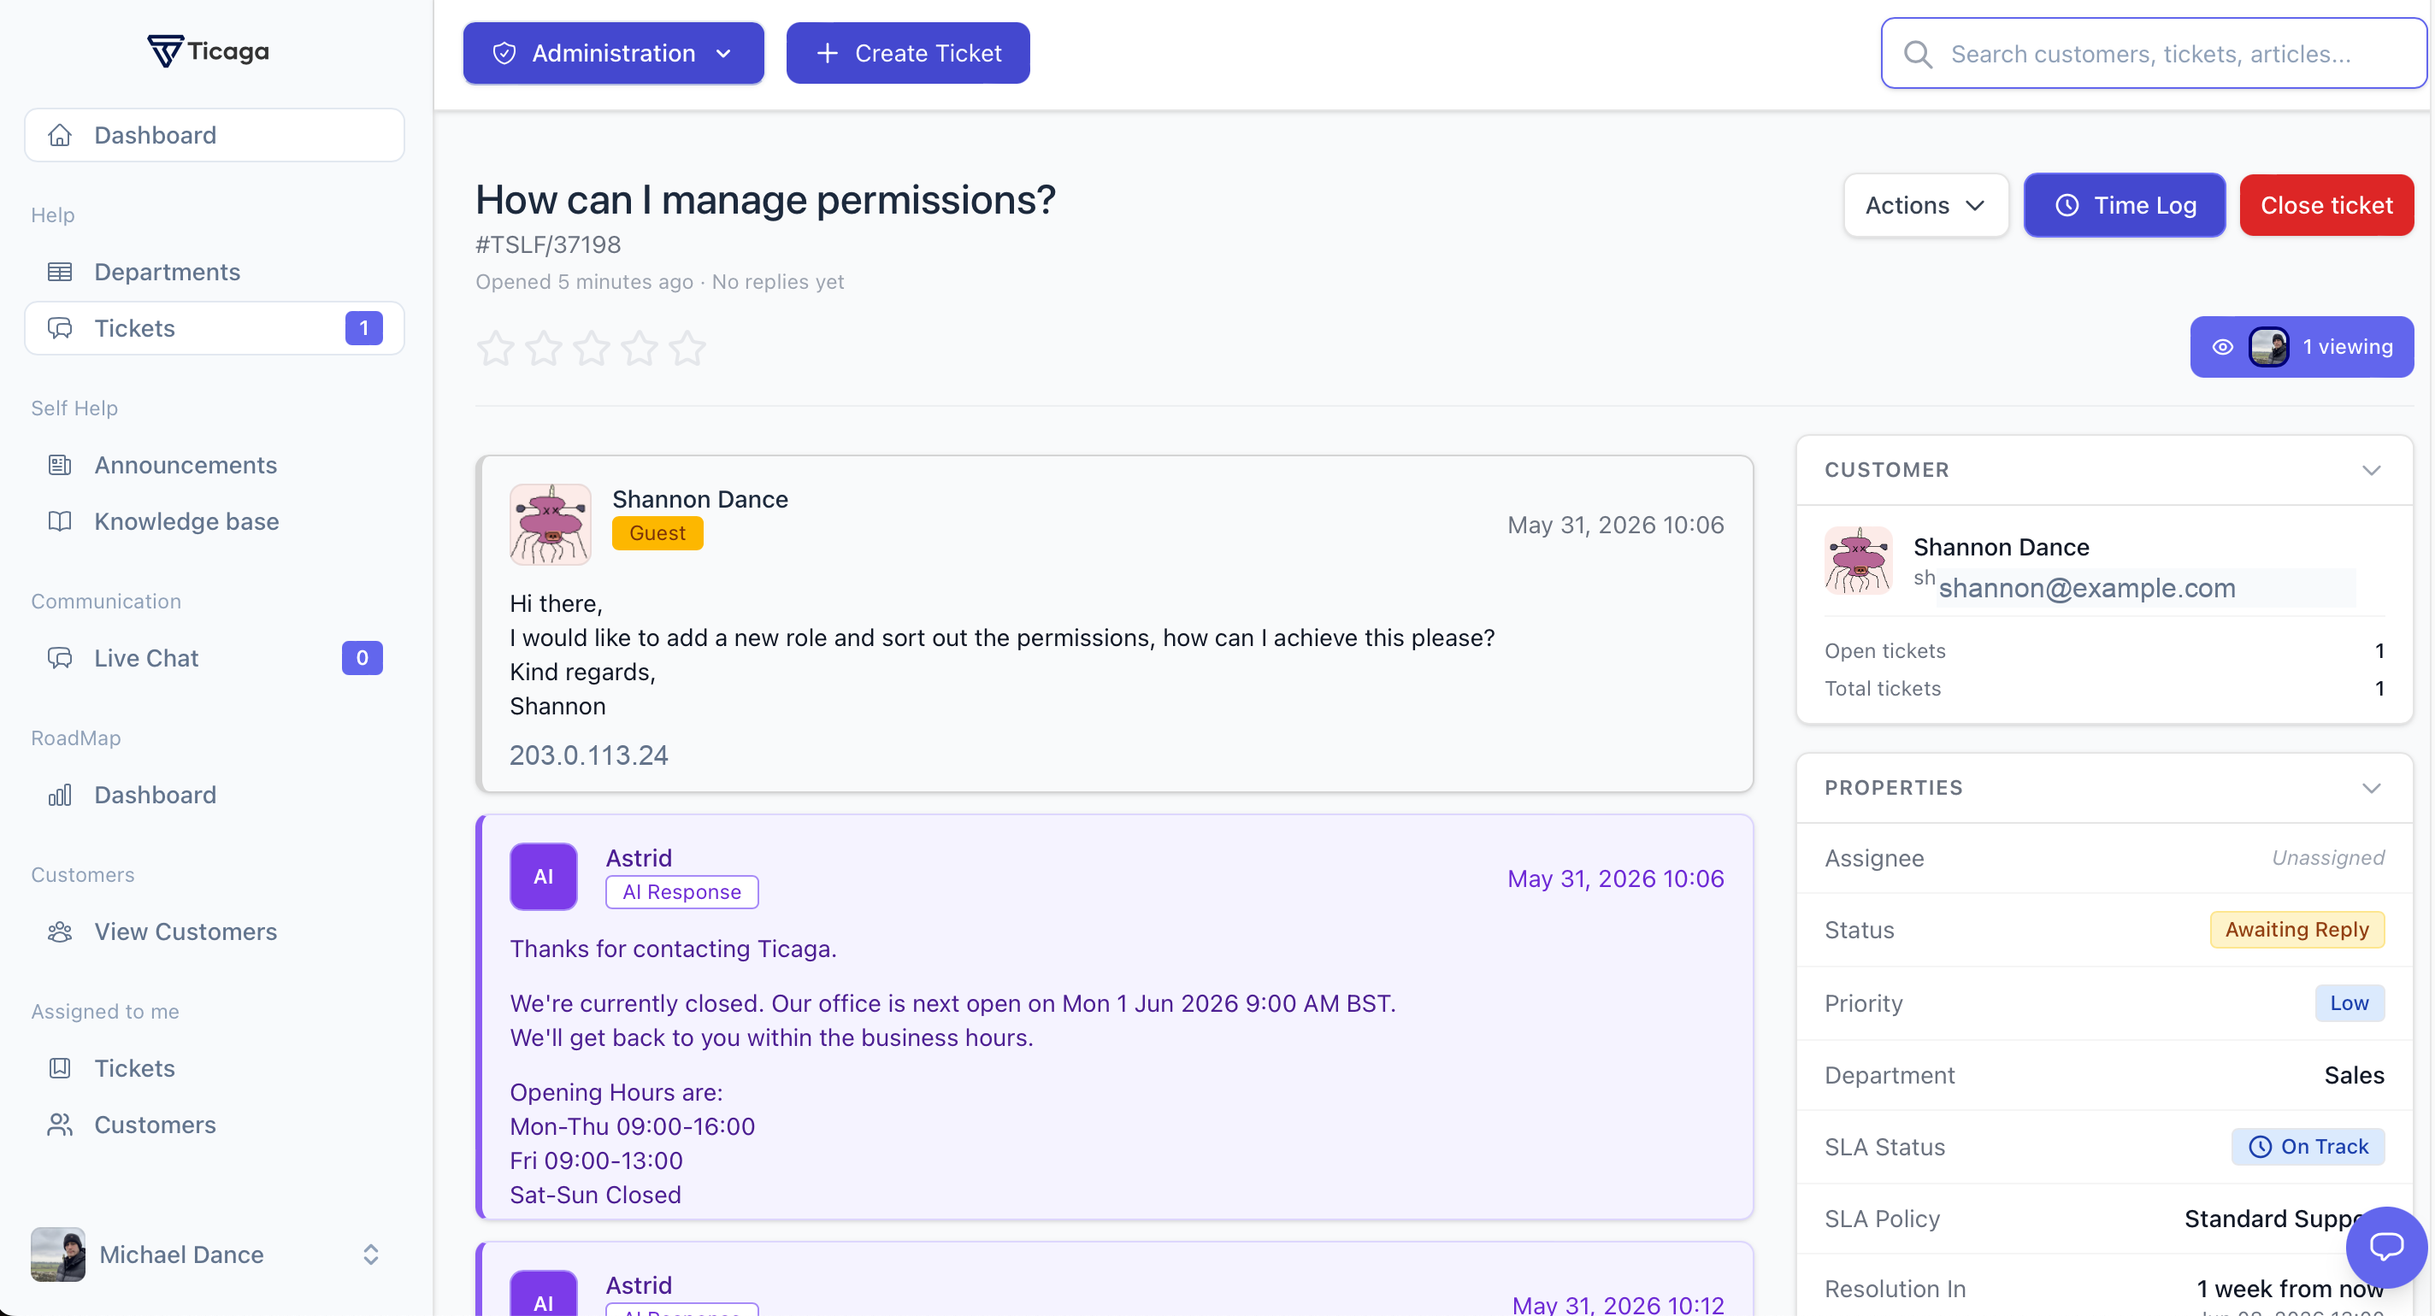Open Knowledge base
Viewport: 2435px width, 1316px height.
(215, 521)
